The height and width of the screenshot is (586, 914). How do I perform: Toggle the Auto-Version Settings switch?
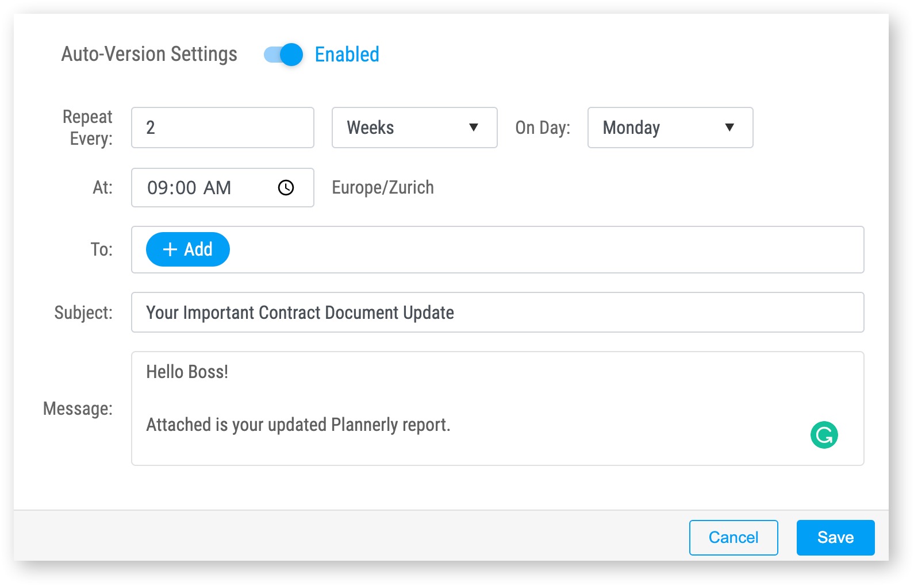pos(283,55)
